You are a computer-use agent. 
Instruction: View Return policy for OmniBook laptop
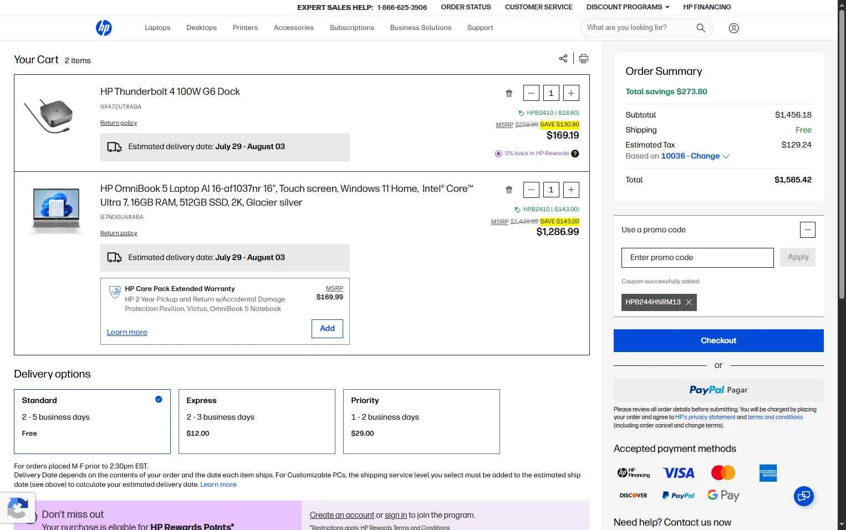[x=119, y=233]
